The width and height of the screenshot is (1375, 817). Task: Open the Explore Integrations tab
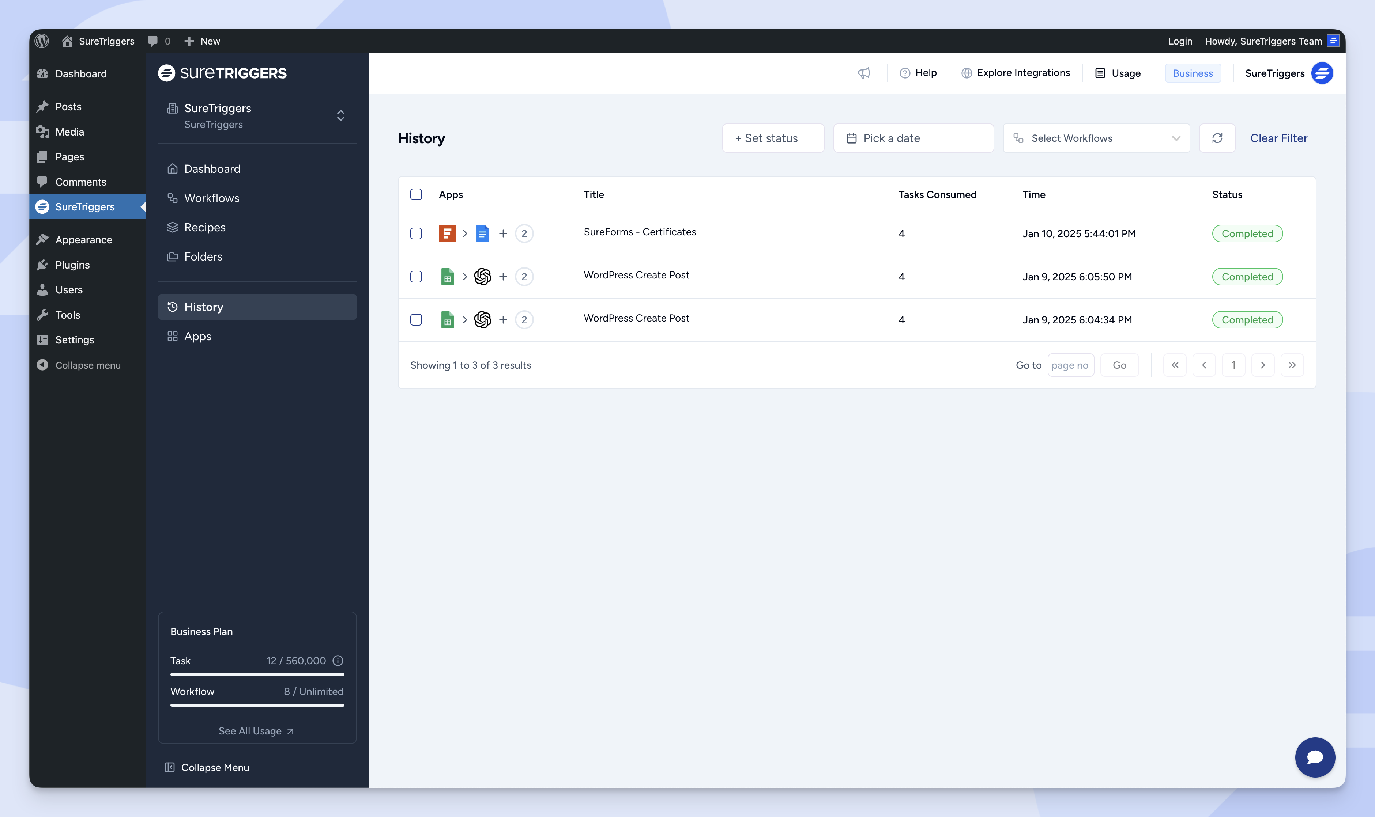click(x=1016, y=73)
